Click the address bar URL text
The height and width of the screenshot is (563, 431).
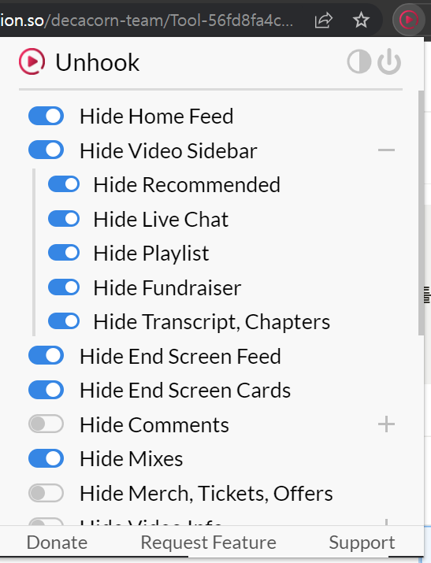click(147, 20)
